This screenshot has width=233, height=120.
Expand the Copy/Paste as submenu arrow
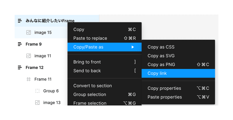(133, 47)
